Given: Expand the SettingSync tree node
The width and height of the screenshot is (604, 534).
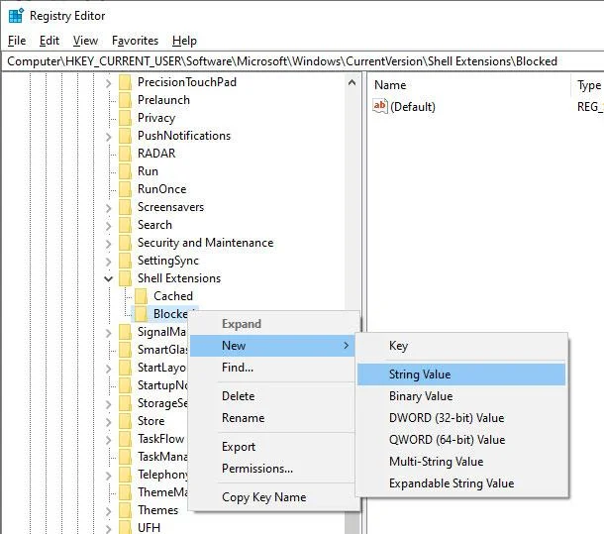Looking at the screenshot, I should coord(109,262).
